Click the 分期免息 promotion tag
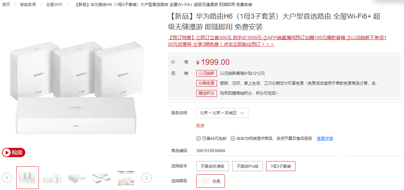 [206, 83]
